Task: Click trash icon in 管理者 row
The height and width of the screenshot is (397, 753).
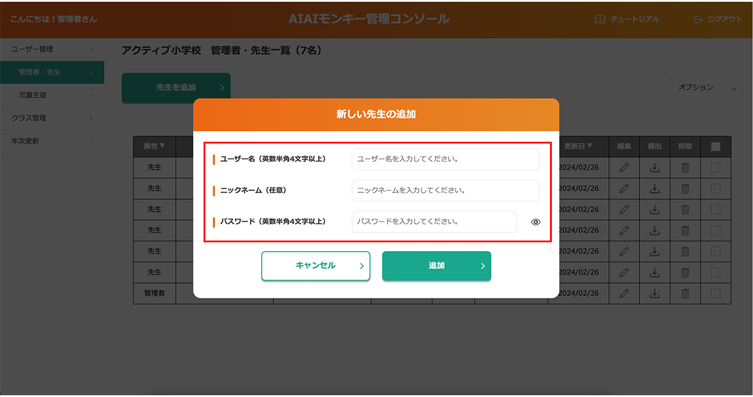Action: click(685, 293)
